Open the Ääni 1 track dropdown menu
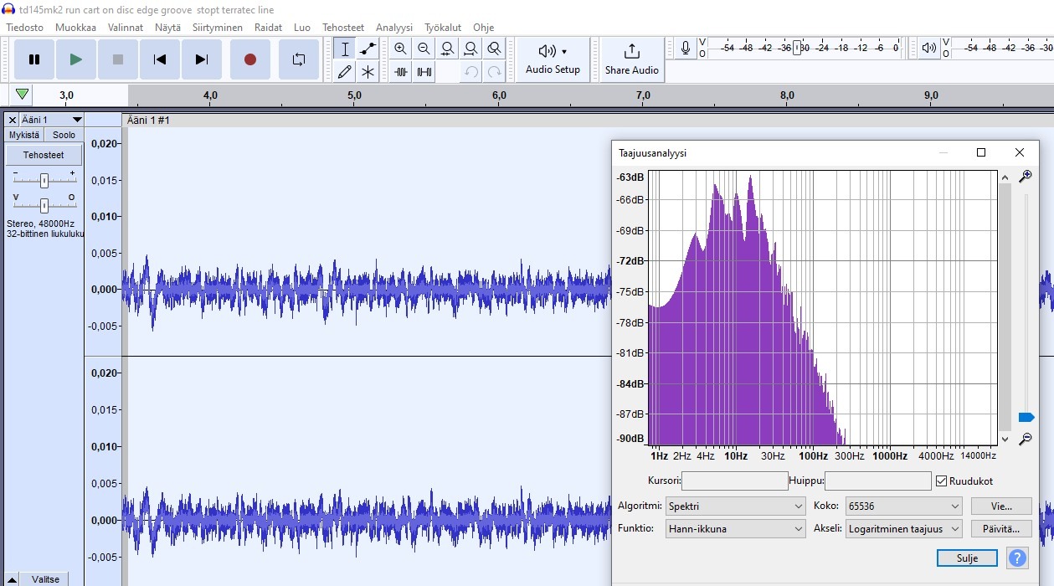Image resolution: width=1054 pixels, height=586 pixels. 52,121
